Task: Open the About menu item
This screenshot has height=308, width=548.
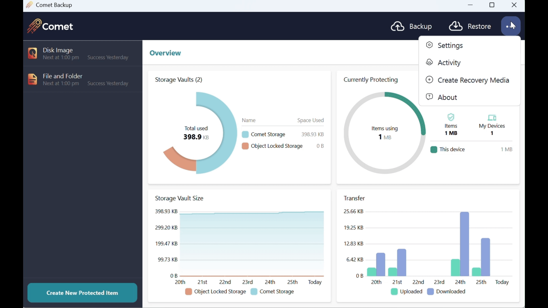Action: click(447, 97)
